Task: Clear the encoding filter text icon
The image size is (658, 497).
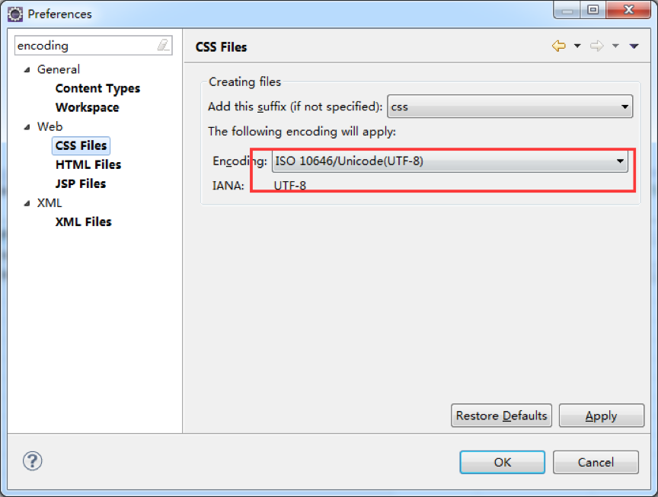Action: [x=163, y=46]
